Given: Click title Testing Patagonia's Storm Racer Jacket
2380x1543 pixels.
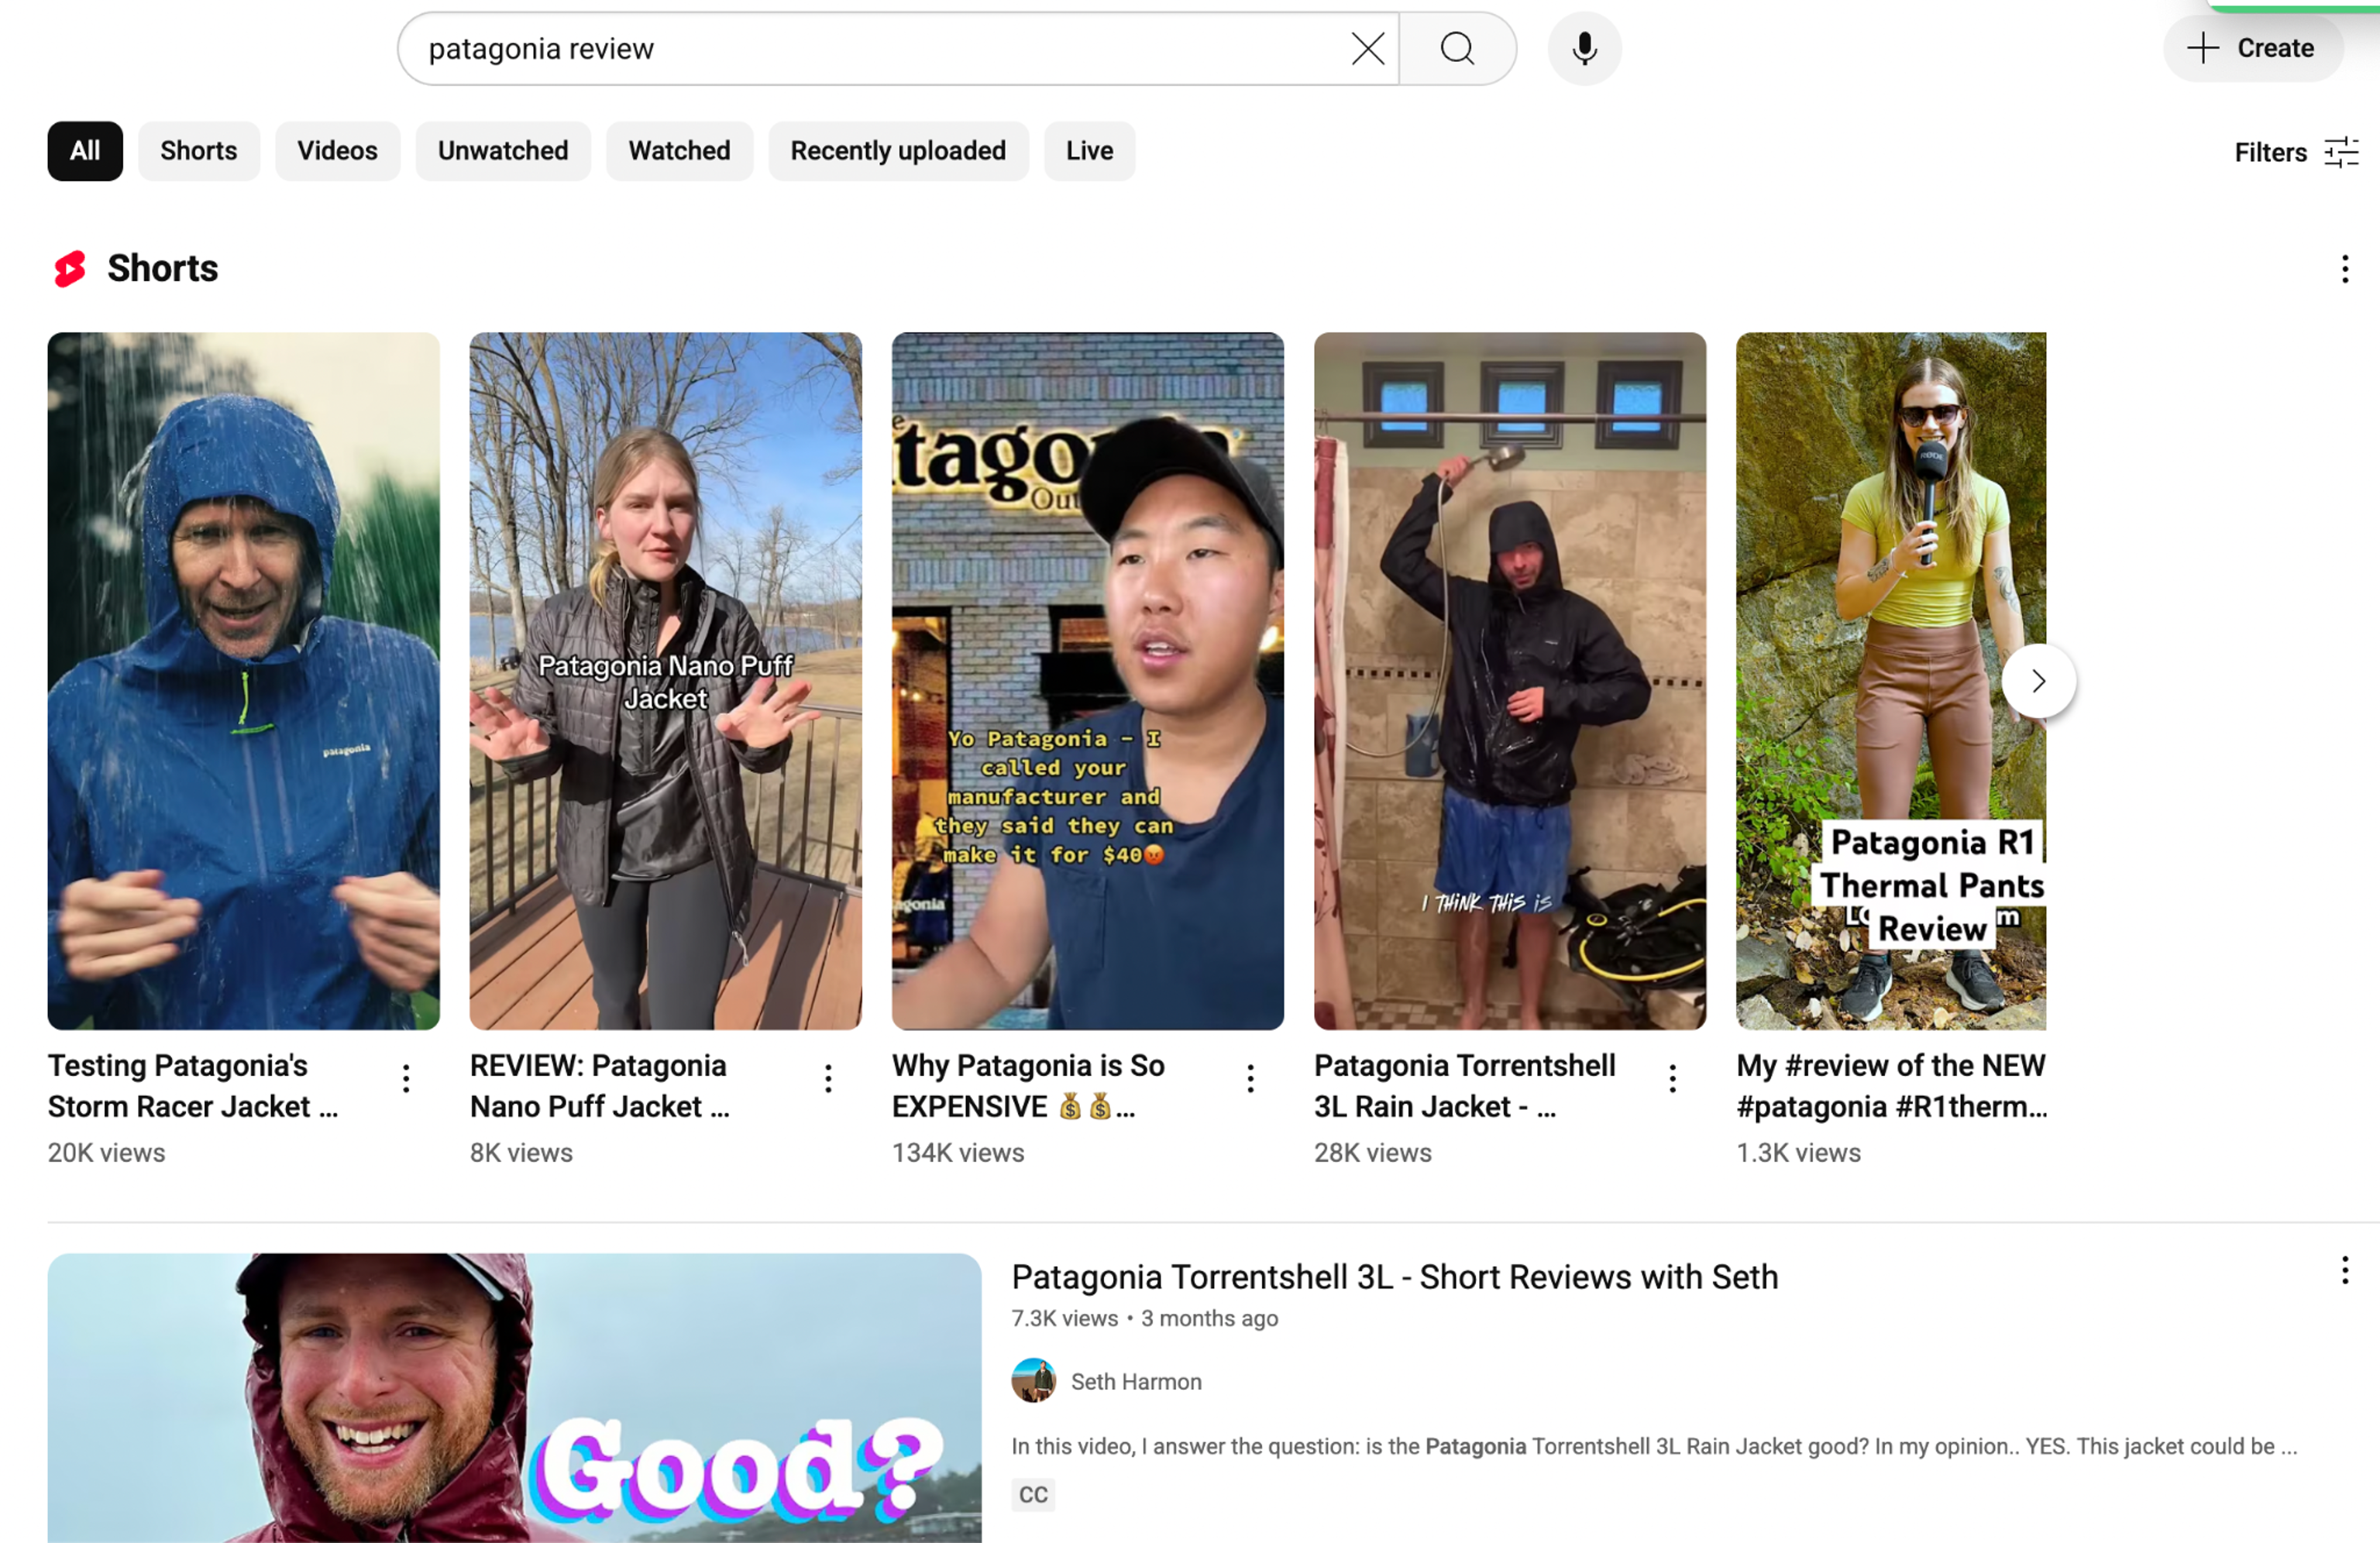Looking at the screenshot, I should (193, 1086).
